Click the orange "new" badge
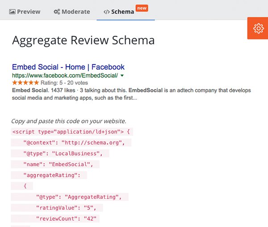Screen dimensions: 268x227 click(x=142, y=8)
